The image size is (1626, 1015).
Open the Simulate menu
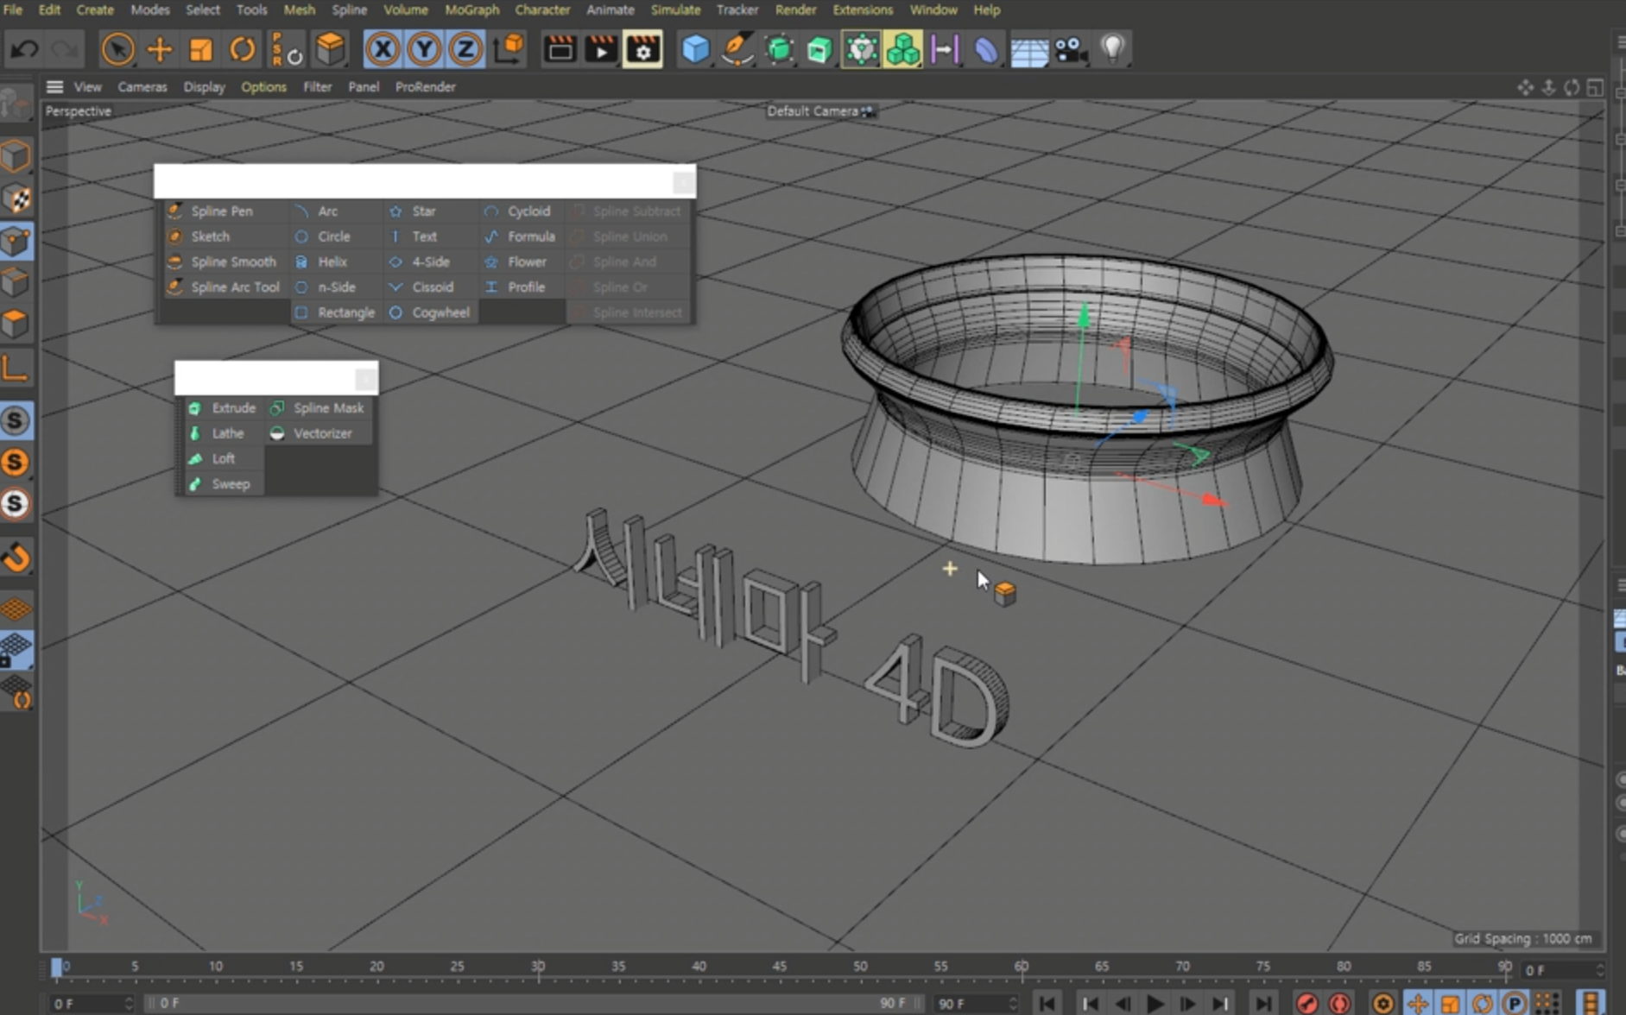tap(675, 9)
